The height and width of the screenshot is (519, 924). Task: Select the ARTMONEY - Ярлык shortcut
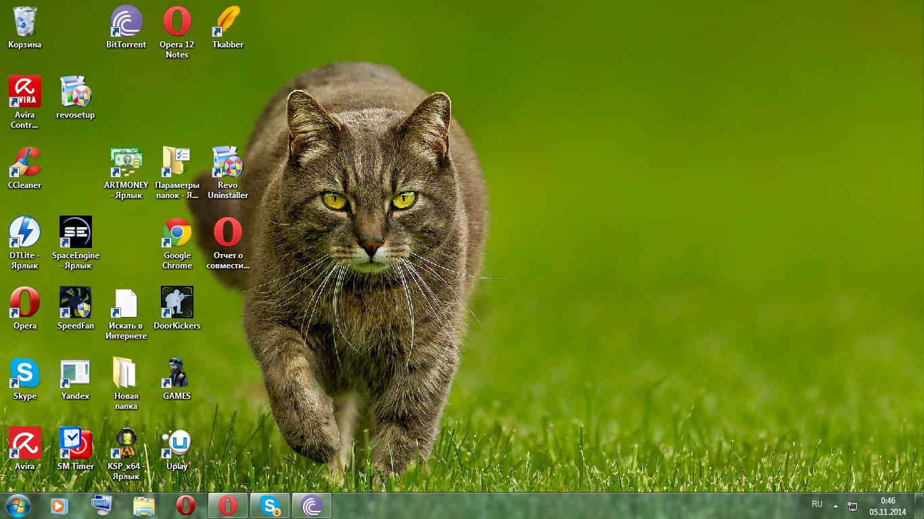coord(126,173)
